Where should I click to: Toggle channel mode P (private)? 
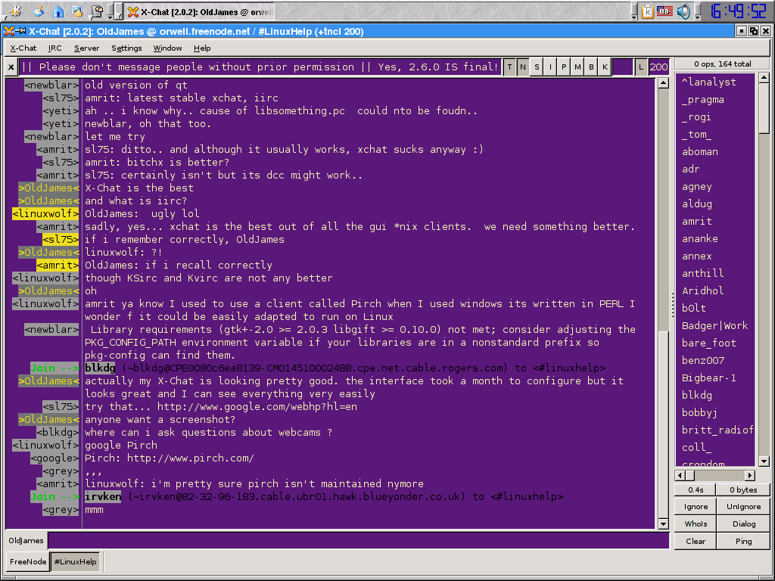point(564,67)
